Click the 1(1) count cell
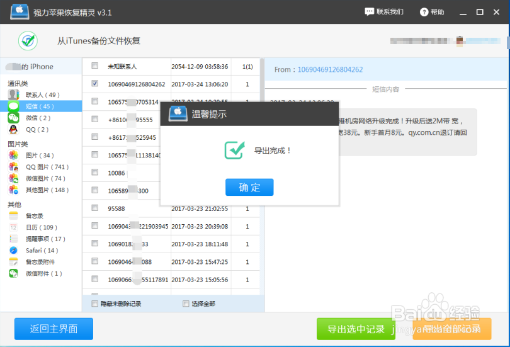 (x=247, y=66)
